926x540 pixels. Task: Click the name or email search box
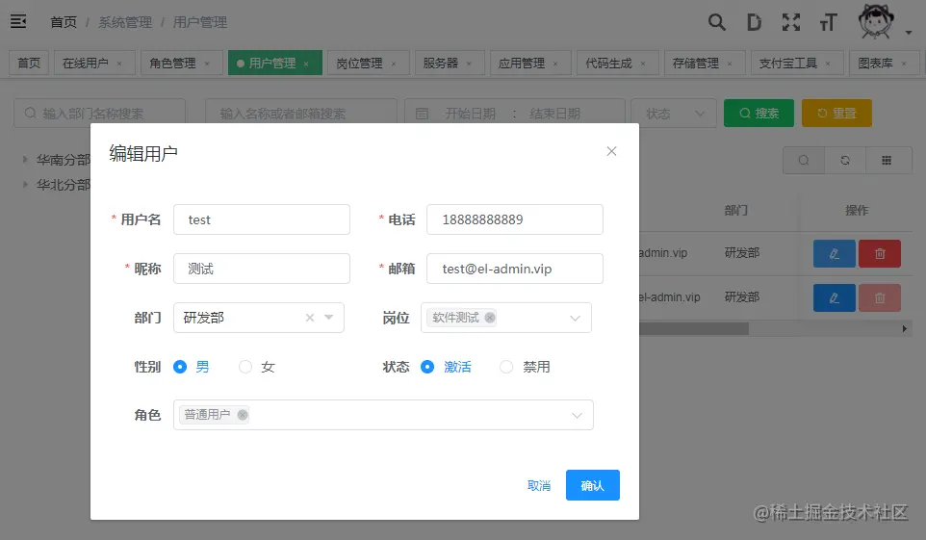pyautogui.click(x=301, y=113)
